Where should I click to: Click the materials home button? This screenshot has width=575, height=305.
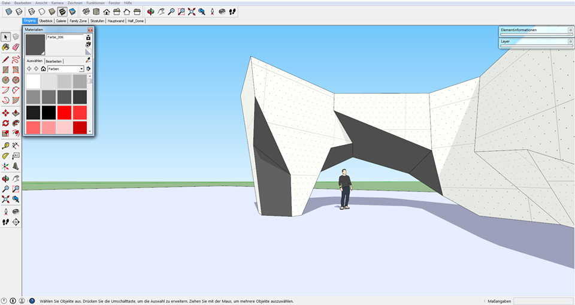point(44,69)
